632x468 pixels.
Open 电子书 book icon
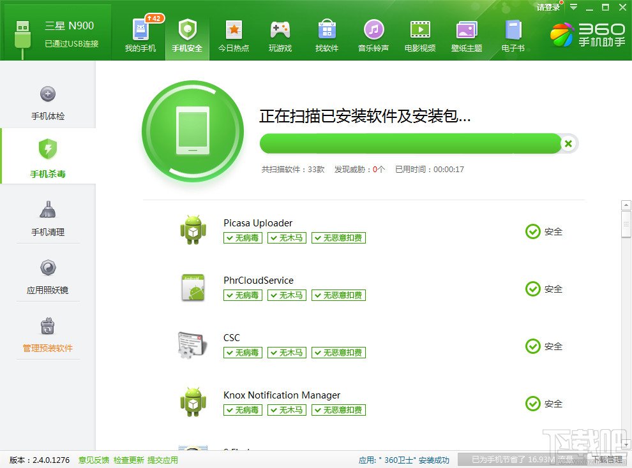[x=513, y=30]
